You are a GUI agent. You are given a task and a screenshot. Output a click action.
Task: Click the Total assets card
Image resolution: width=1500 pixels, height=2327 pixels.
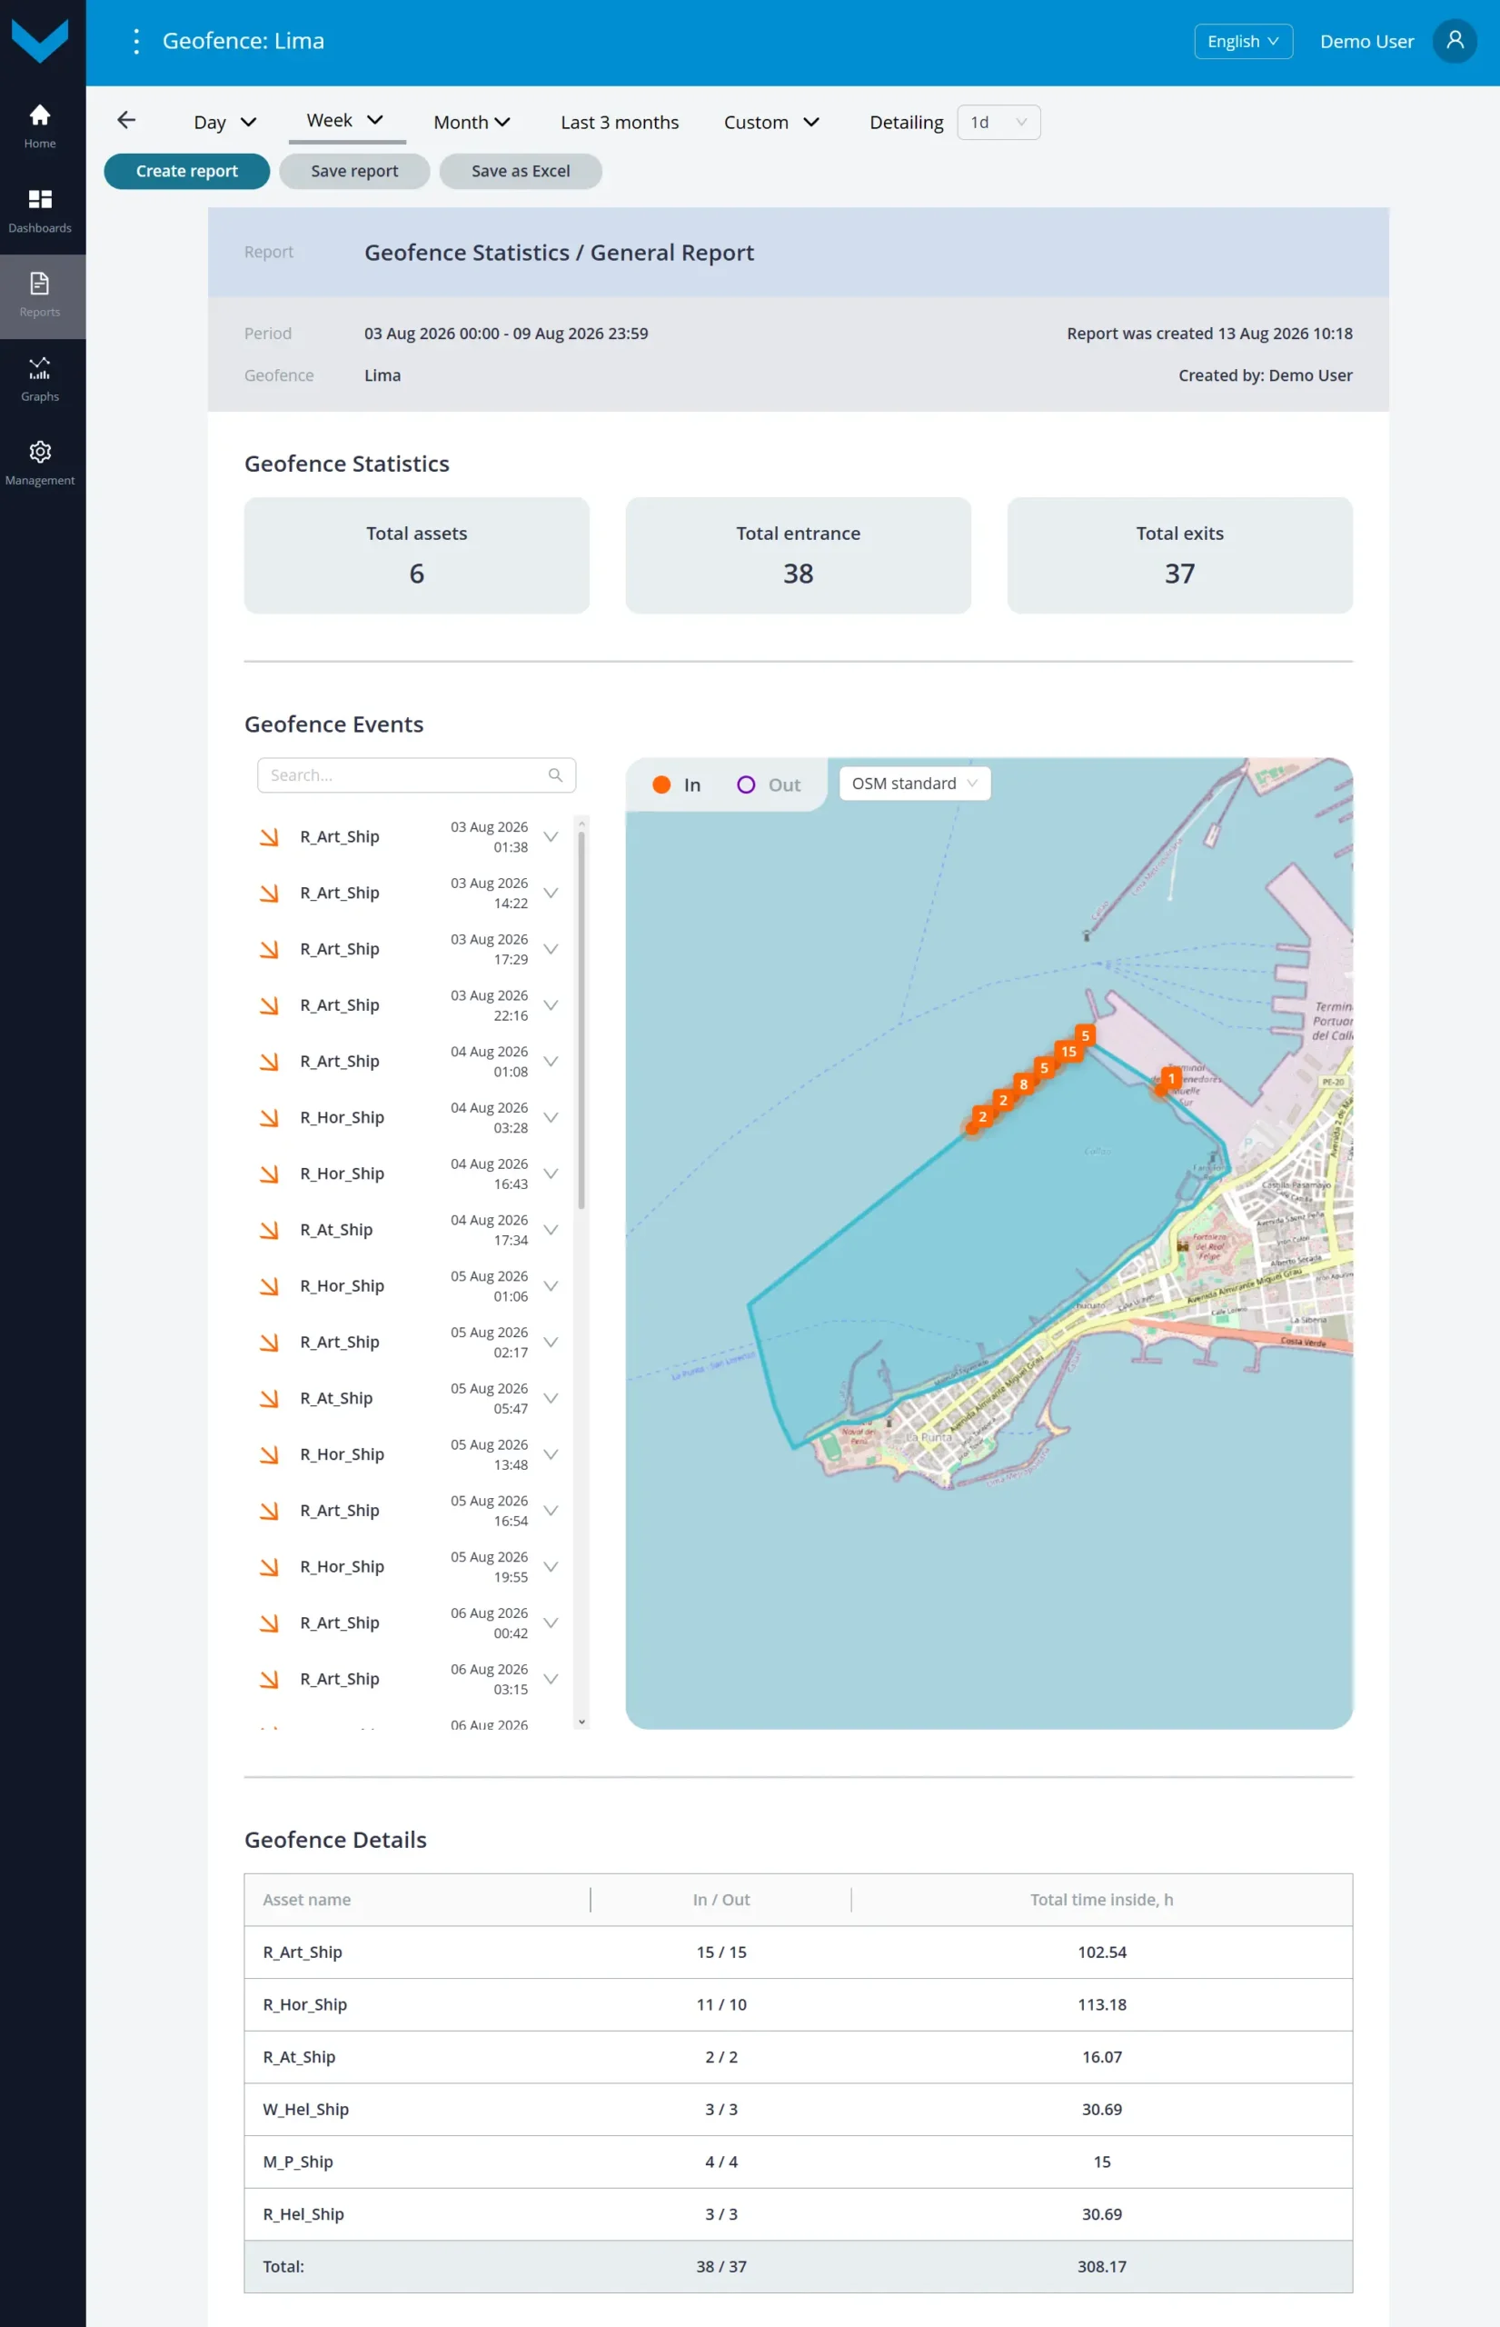click(416, 555)
